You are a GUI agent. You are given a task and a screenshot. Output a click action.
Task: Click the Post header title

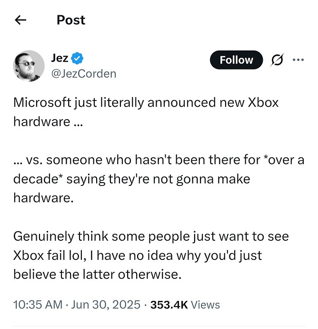[x=71, y=20]
